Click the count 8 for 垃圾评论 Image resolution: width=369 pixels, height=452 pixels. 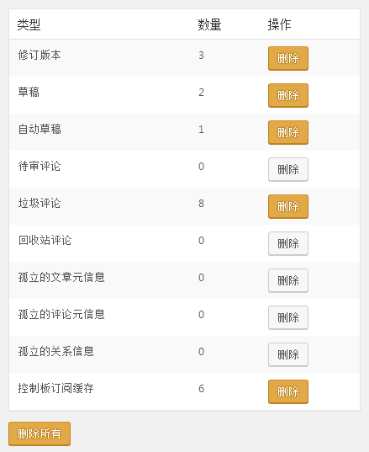coord(201,203)
